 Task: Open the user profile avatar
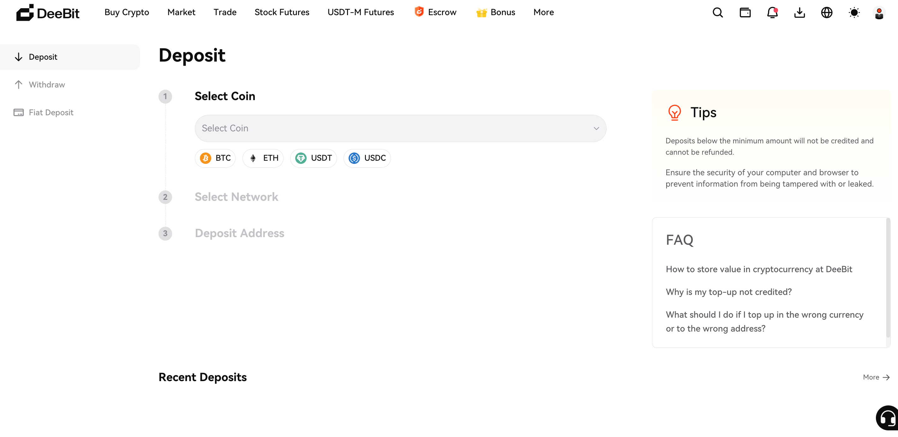pyautogui.click(x=879, y=13)
